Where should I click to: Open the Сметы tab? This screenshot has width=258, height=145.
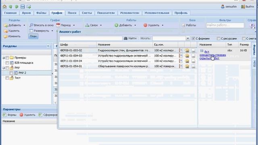(x=87, y=13)
